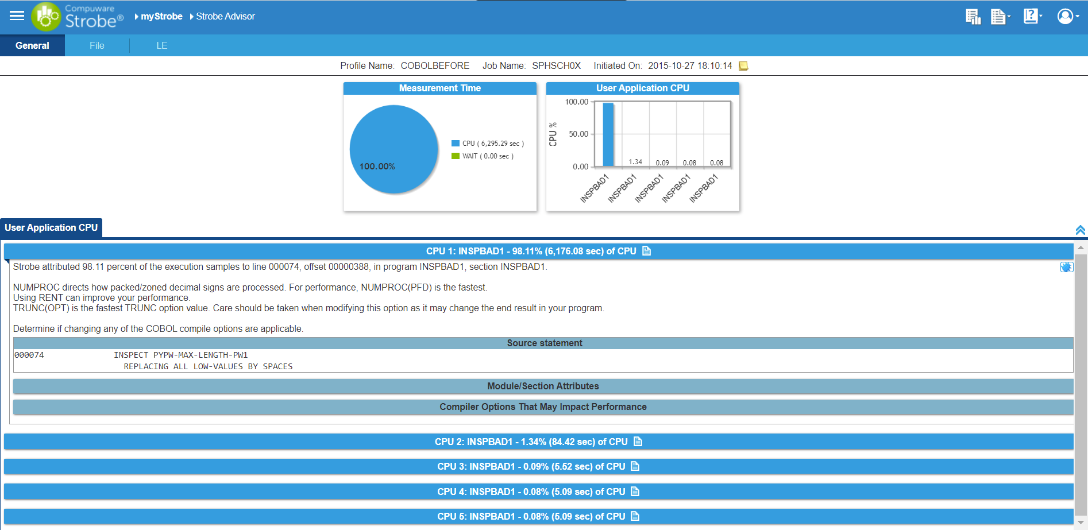Switch to the LE tab

click(161, 45)
